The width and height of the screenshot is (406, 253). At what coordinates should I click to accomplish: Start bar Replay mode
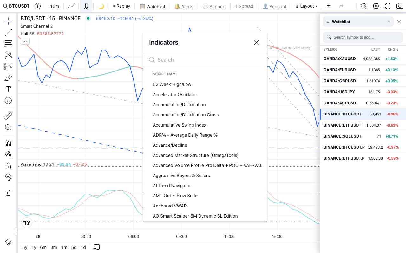pos(122,6)
